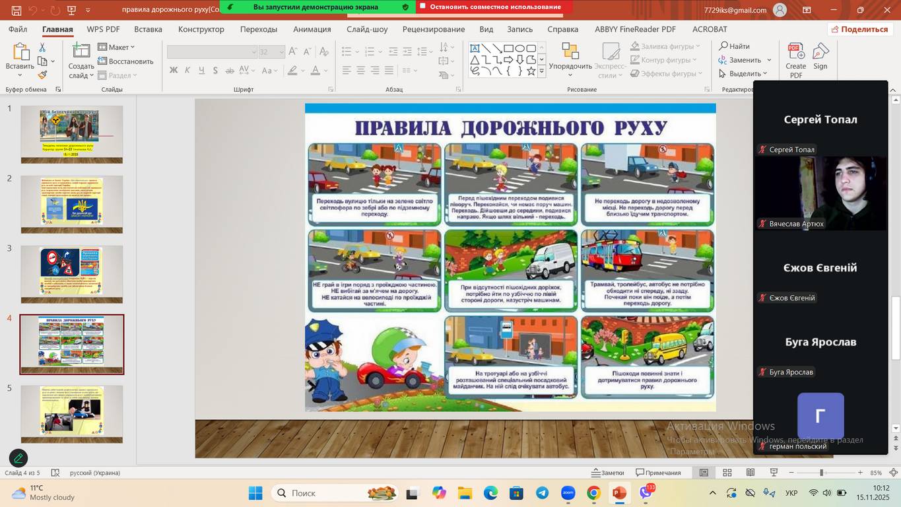This screenshot has height=507, width=901.
Task: Click the zoom slider in status bar
Action: [x=822, y=473]
